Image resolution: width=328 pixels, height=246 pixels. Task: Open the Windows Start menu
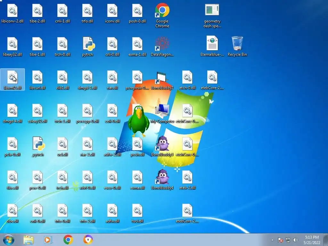[x=9, y=240]
